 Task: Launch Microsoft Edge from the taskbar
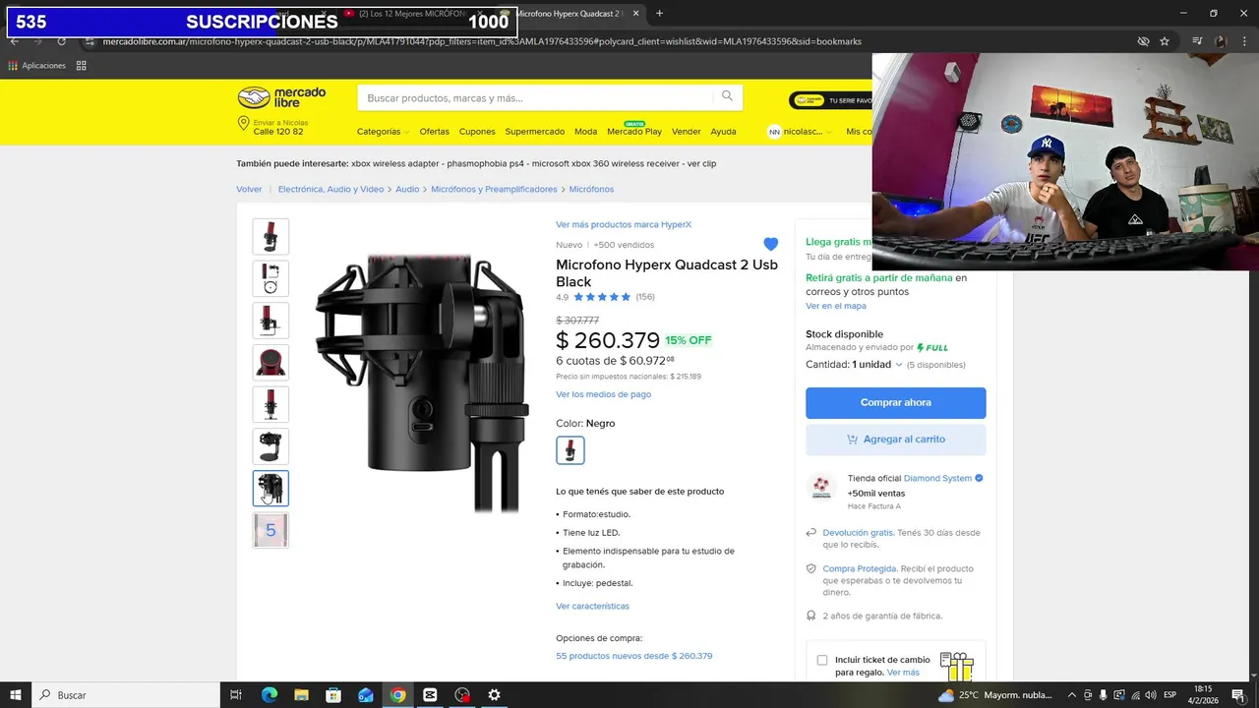tap(269, 695)
